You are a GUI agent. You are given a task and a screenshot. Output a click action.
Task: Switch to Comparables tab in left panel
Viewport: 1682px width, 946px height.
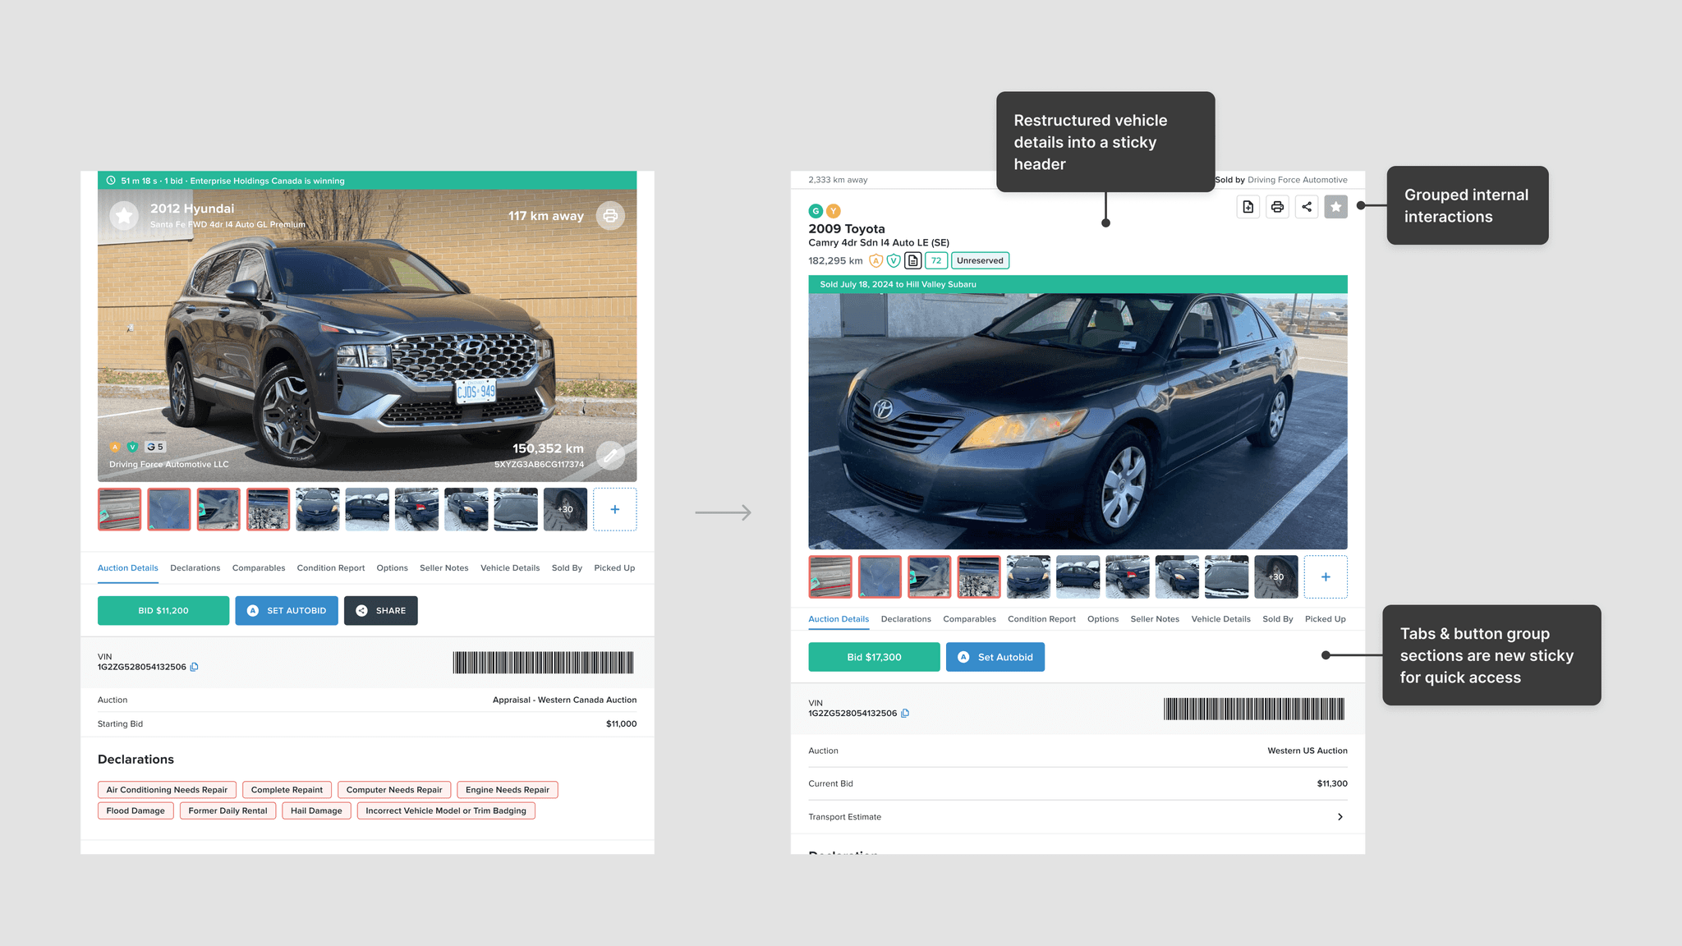259,568
